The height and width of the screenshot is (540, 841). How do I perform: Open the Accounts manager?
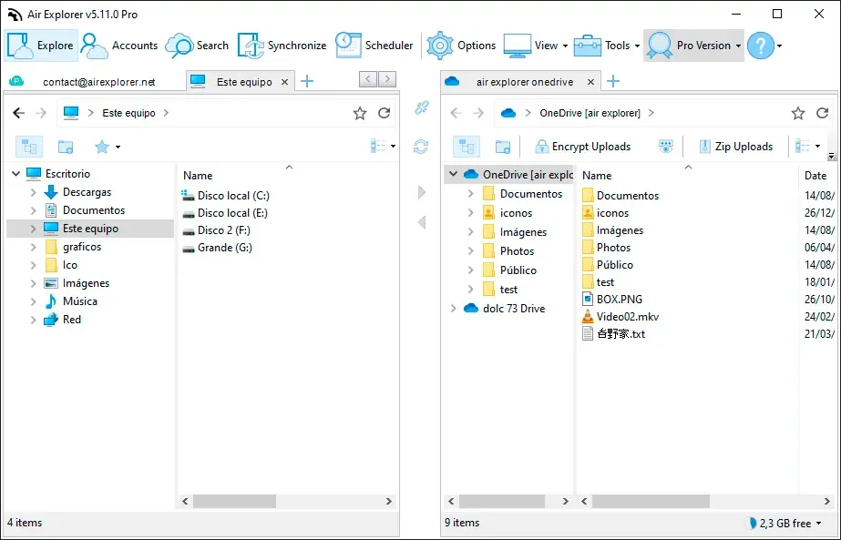click(119, 46)
